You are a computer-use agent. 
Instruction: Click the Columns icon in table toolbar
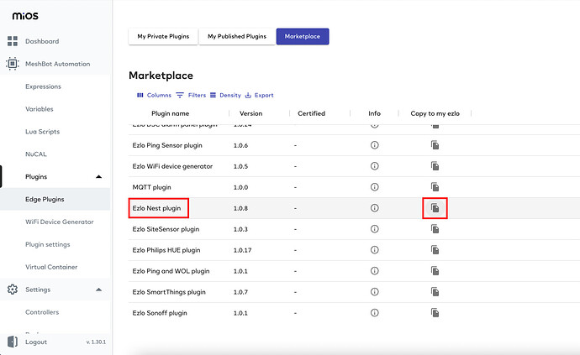coord(140,96)
